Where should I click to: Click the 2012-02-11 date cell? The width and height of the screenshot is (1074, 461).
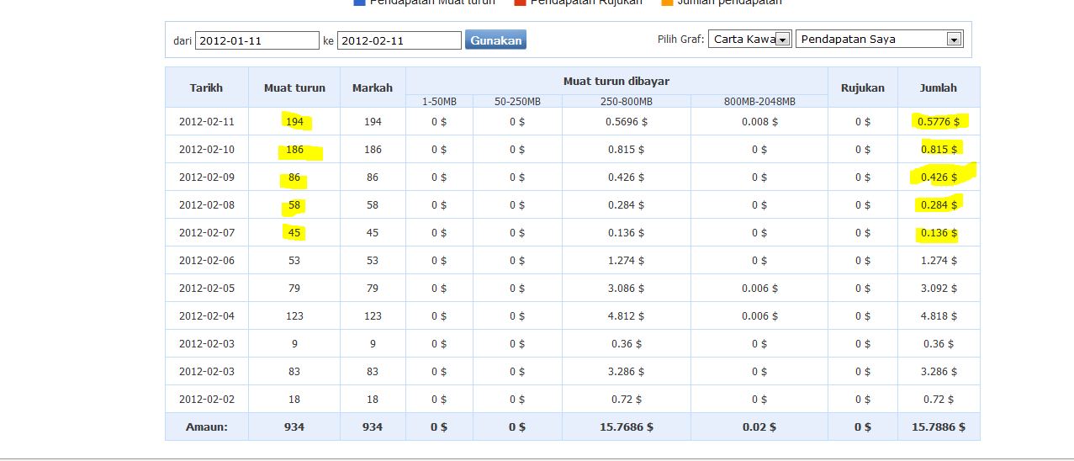[x=206, y=122]
